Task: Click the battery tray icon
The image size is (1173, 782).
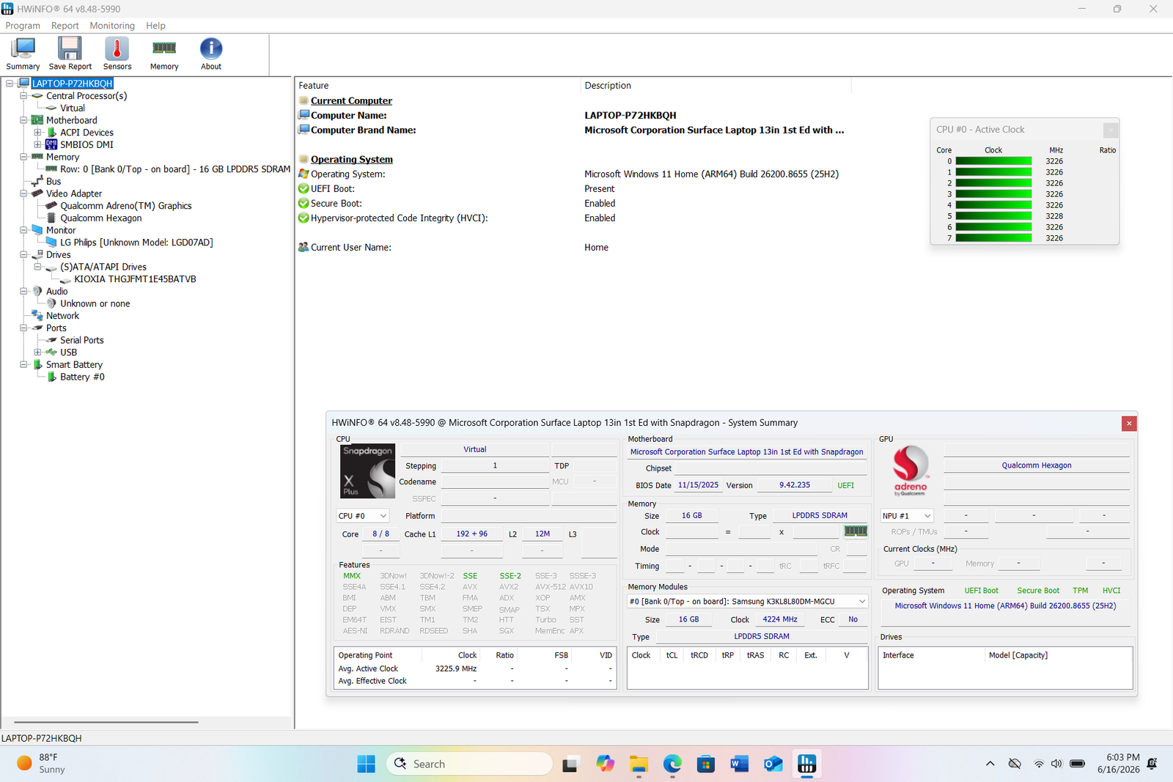Action: coord(1077,764)
